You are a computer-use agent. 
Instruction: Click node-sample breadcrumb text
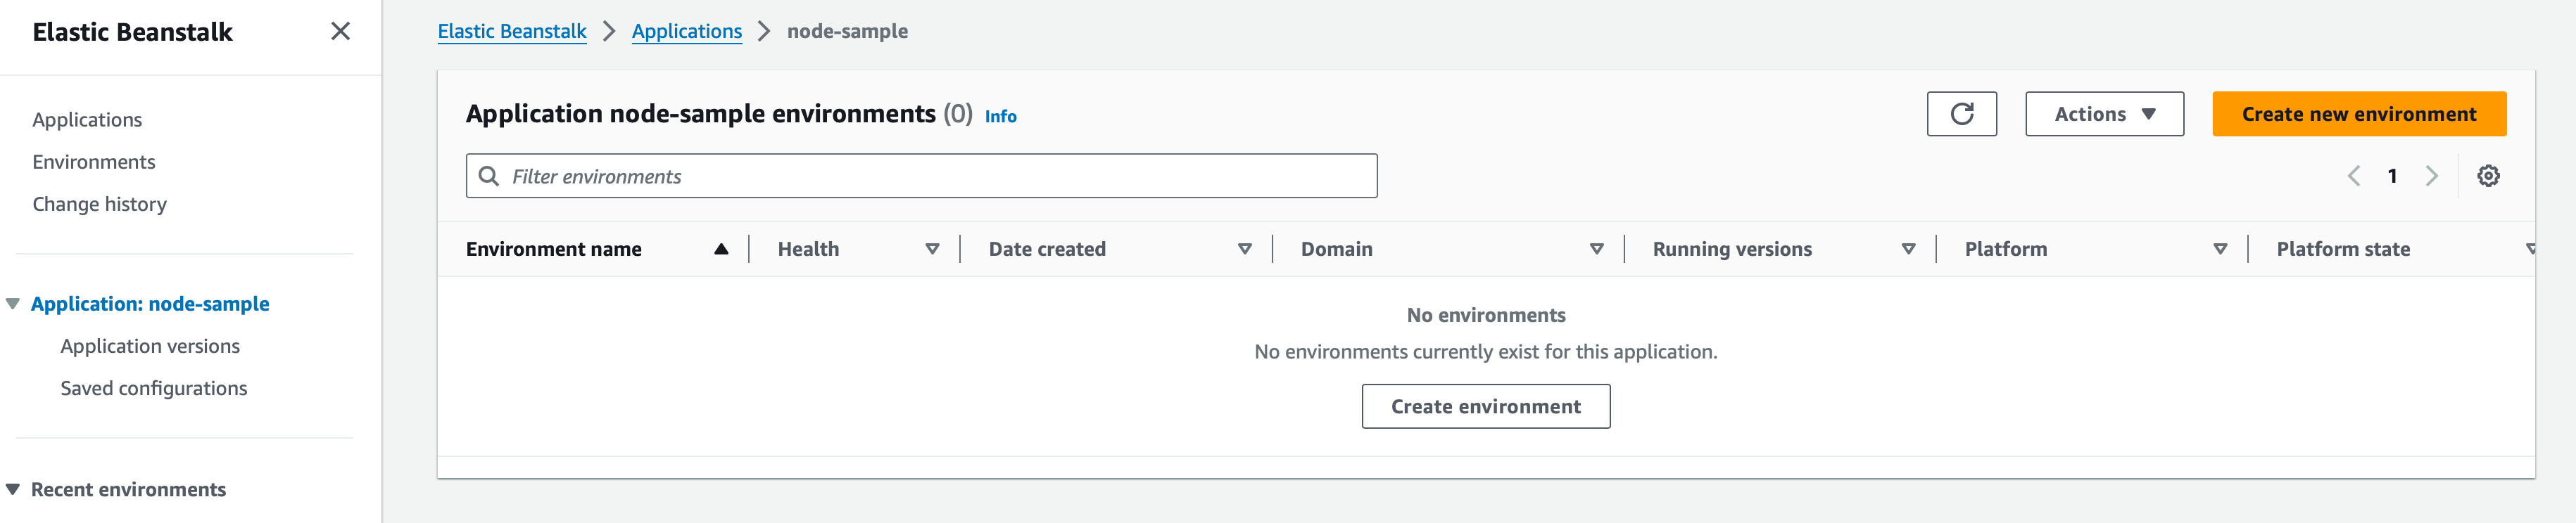pyautogui.click(x=847, y=31)
